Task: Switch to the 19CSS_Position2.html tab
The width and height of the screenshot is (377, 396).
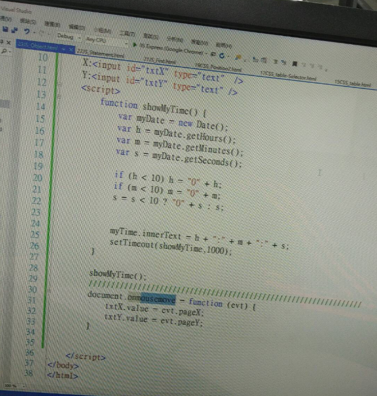Action: 218,67
